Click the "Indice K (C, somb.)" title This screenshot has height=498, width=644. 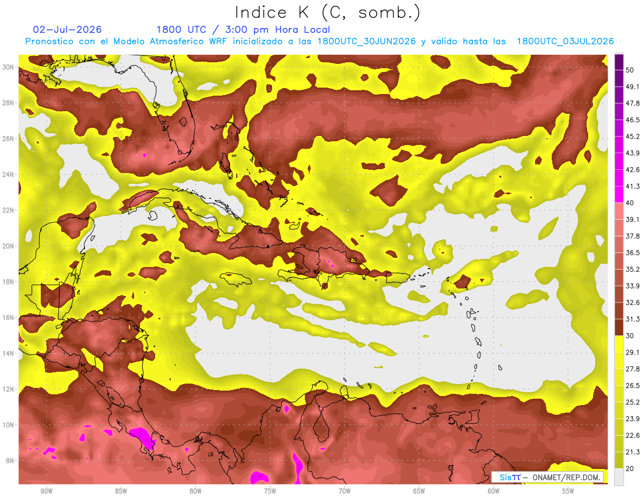click(x=328, y=12)
